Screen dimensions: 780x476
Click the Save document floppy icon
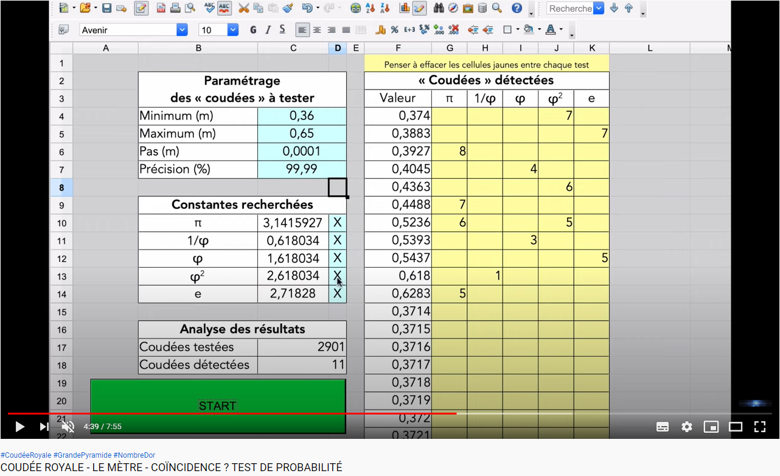point(106,9)
